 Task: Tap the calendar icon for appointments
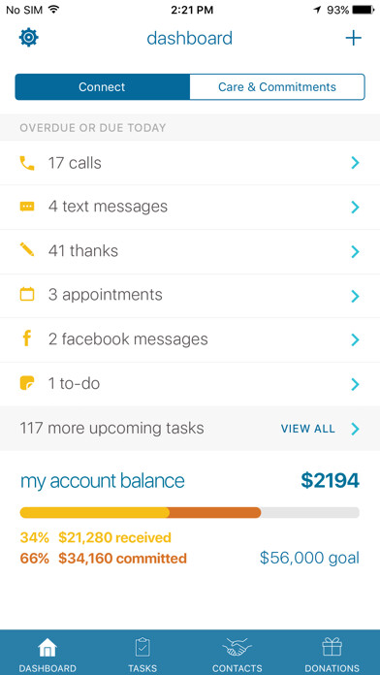point(27,295)
